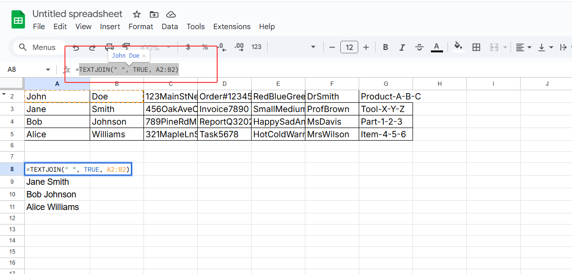Close the John Doe formula preview tooltip
The image size is (572, 274).
tap(144, 56)
